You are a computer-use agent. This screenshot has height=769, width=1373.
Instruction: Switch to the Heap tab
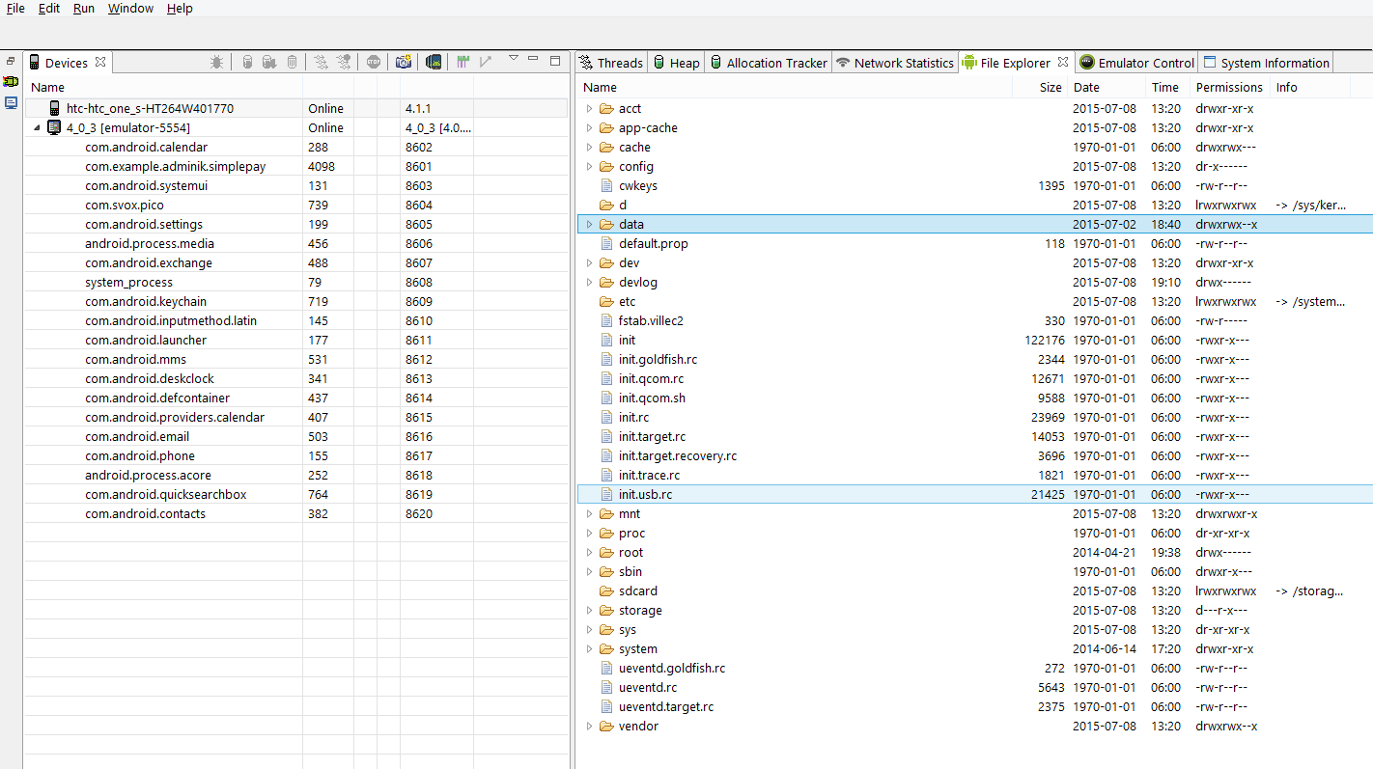click(675, 63)
